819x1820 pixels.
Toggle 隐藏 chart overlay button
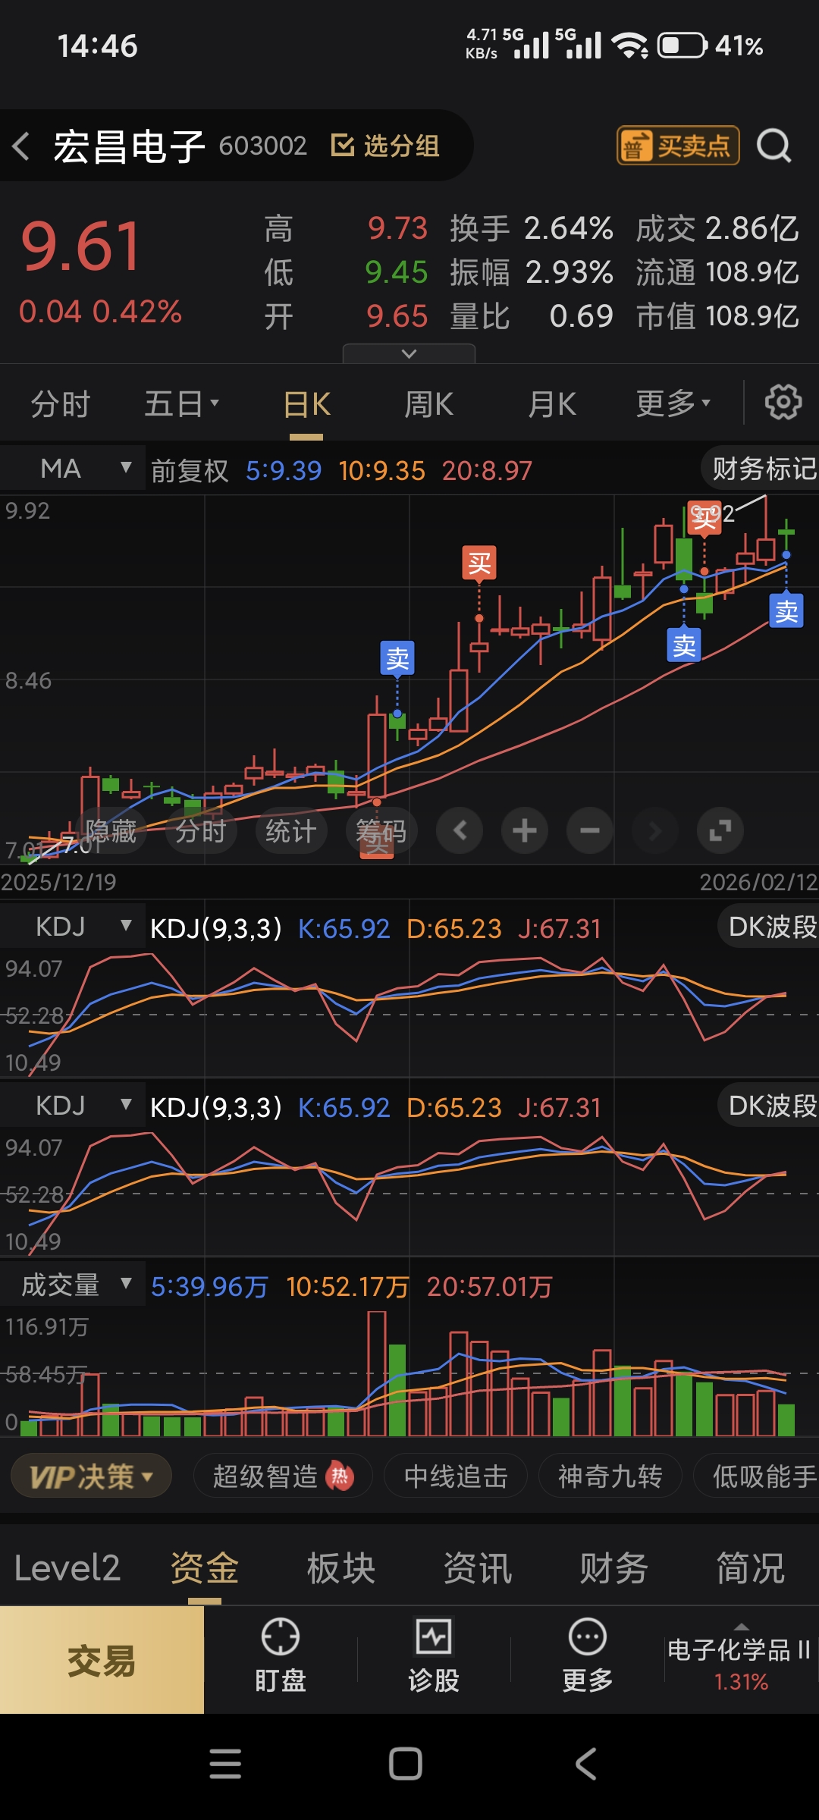click(x=111, y=831)
